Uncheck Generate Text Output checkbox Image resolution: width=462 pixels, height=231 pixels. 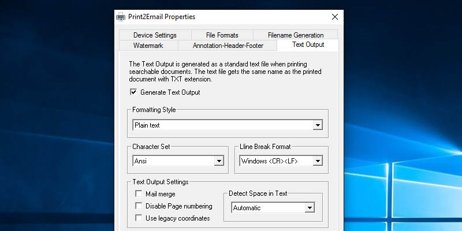[x=134, y=92]
